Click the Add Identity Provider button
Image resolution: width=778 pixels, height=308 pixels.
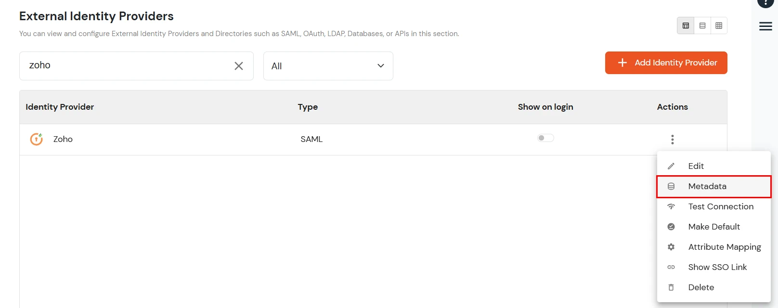pyautogui.click(x=666, y=63)
